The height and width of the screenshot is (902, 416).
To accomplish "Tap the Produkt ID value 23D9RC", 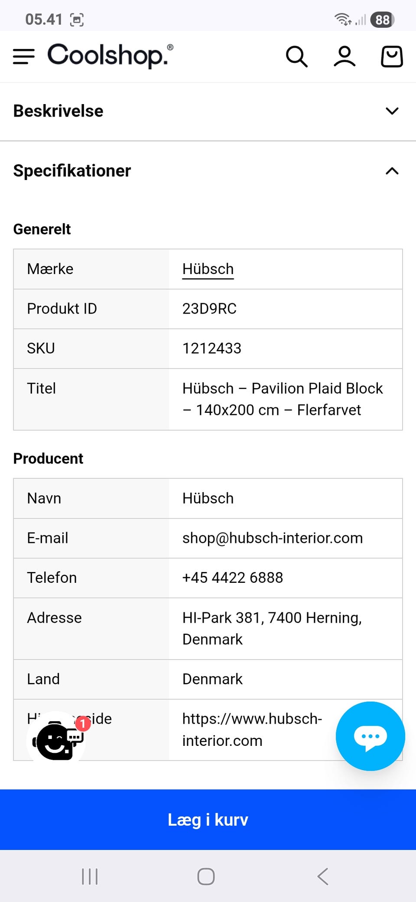I will (x=209, y=309).
